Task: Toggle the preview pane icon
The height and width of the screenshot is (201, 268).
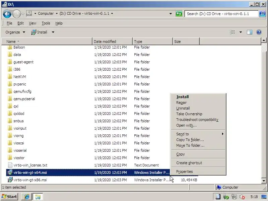Action: click(x=250, y=32)
